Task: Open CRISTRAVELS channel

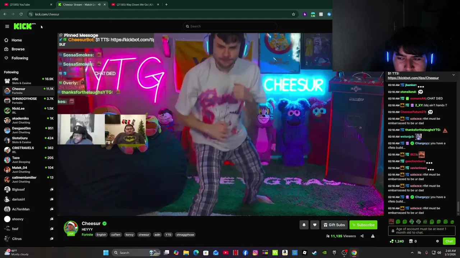Action: (x=28, y=150)
